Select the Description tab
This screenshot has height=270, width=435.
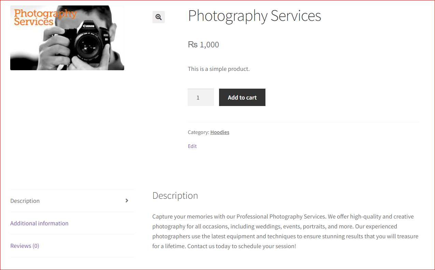coord(25,201)
